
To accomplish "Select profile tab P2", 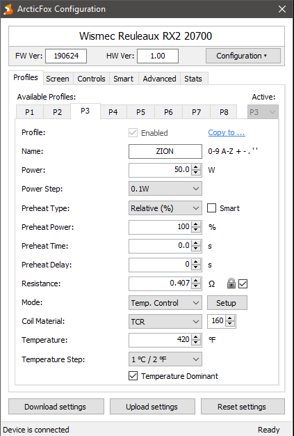I will (x=58, y=112).
